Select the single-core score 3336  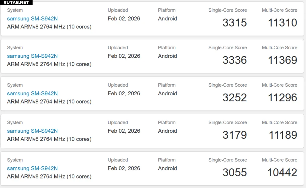(x=235, y=60)
